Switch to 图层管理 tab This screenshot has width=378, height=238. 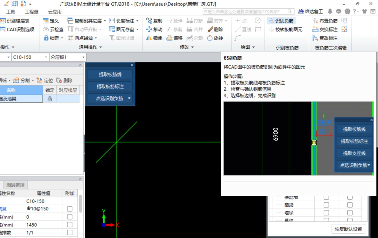coord(15,185)
